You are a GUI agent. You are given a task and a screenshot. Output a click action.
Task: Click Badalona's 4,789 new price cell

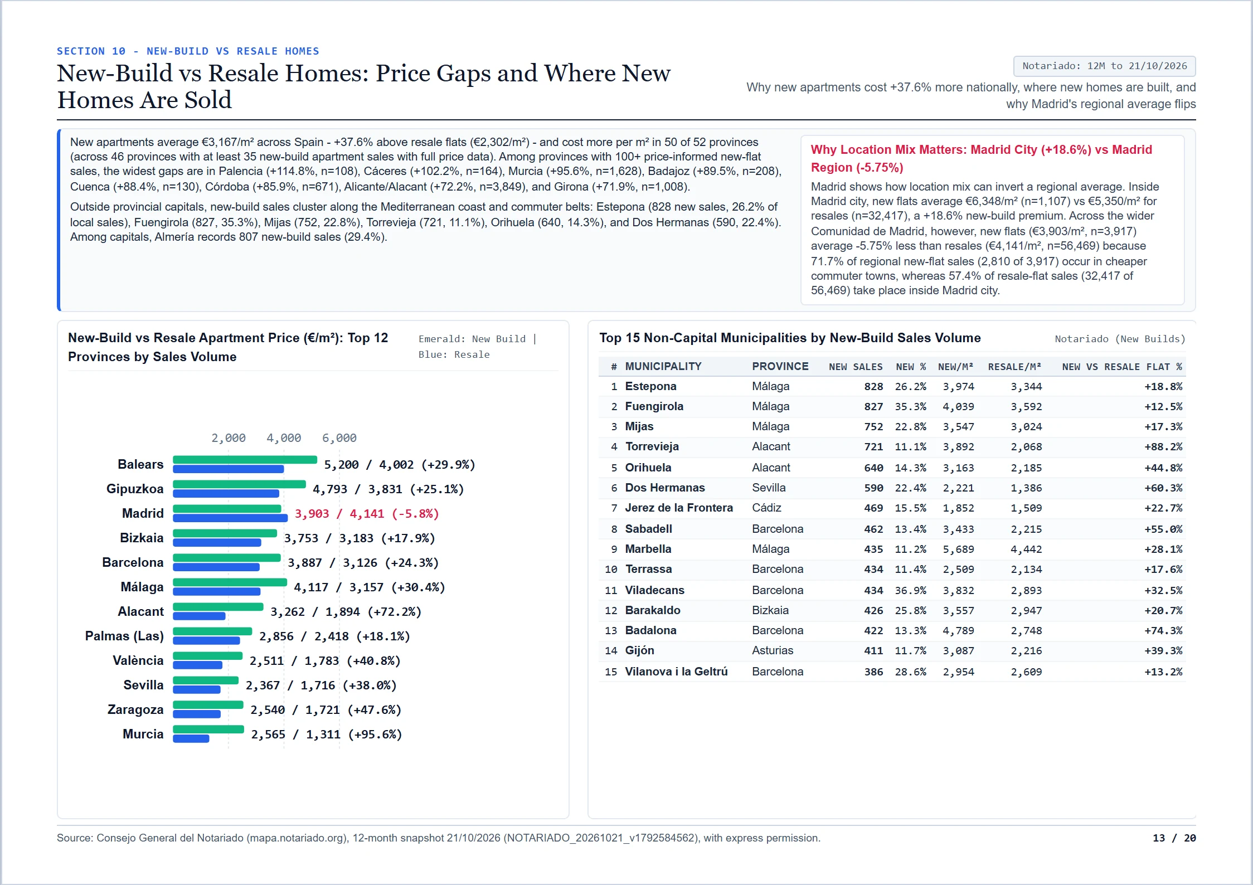tap(958, 631)
